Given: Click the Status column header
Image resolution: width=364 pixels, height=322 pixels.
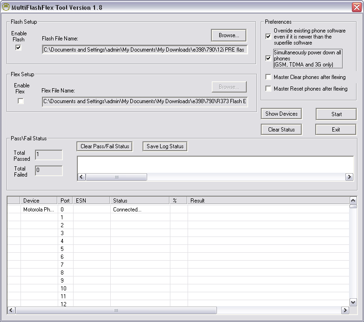Looking at the screenshot, I should [140, 200].
